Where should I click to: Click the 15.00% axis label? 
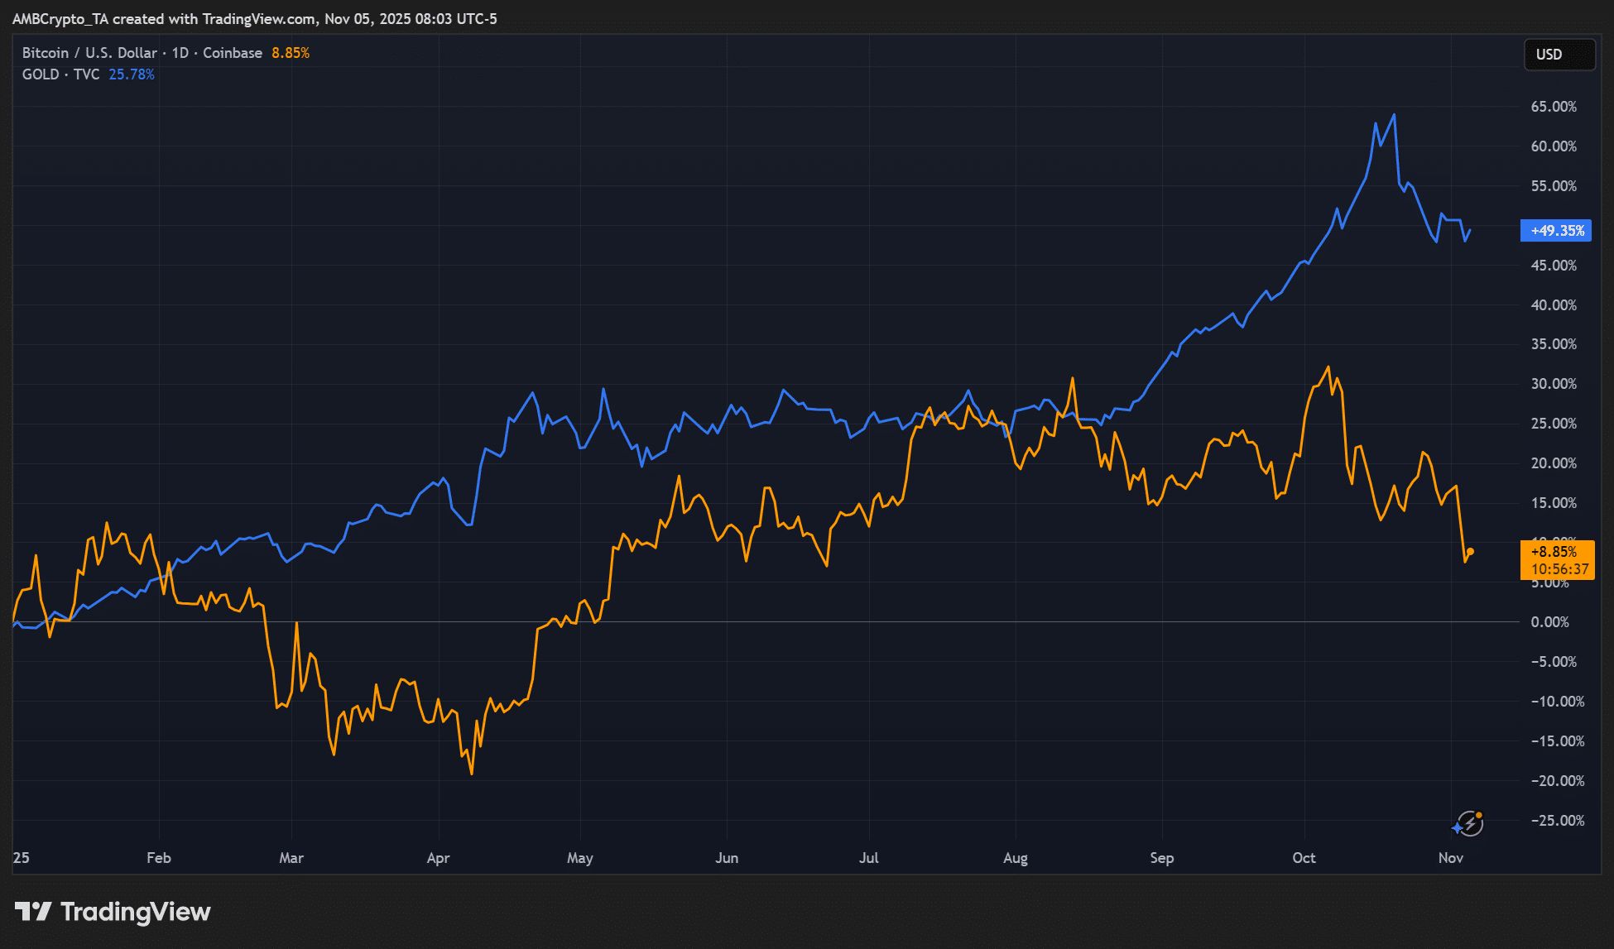[1554, 503]
